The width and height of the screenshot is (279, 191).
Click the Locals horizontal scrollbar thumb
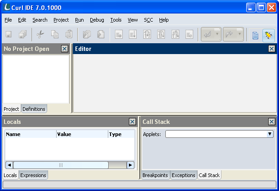tap(61, 165)
